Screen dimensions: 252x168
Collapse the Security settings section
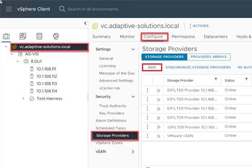pyautogui.click(x=133, y=97)
